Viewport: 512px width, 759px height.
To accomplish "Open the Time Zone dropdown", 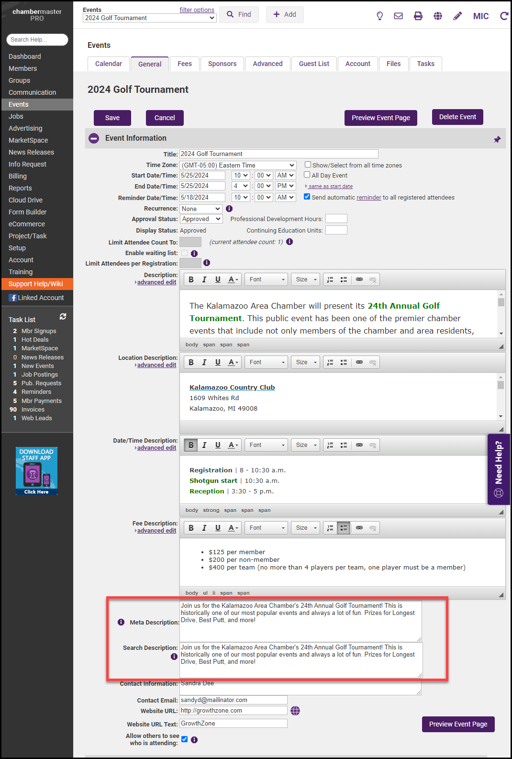I will pos(238,165).
